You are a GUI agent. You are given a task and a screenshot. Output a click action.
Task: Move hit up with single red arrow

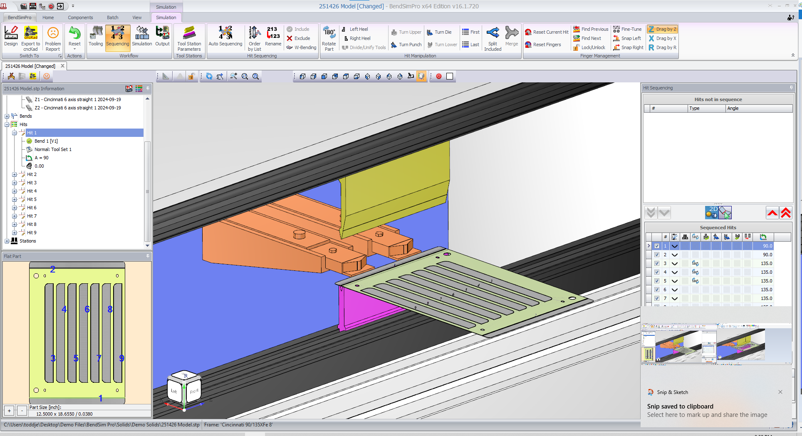click(772, 213)
